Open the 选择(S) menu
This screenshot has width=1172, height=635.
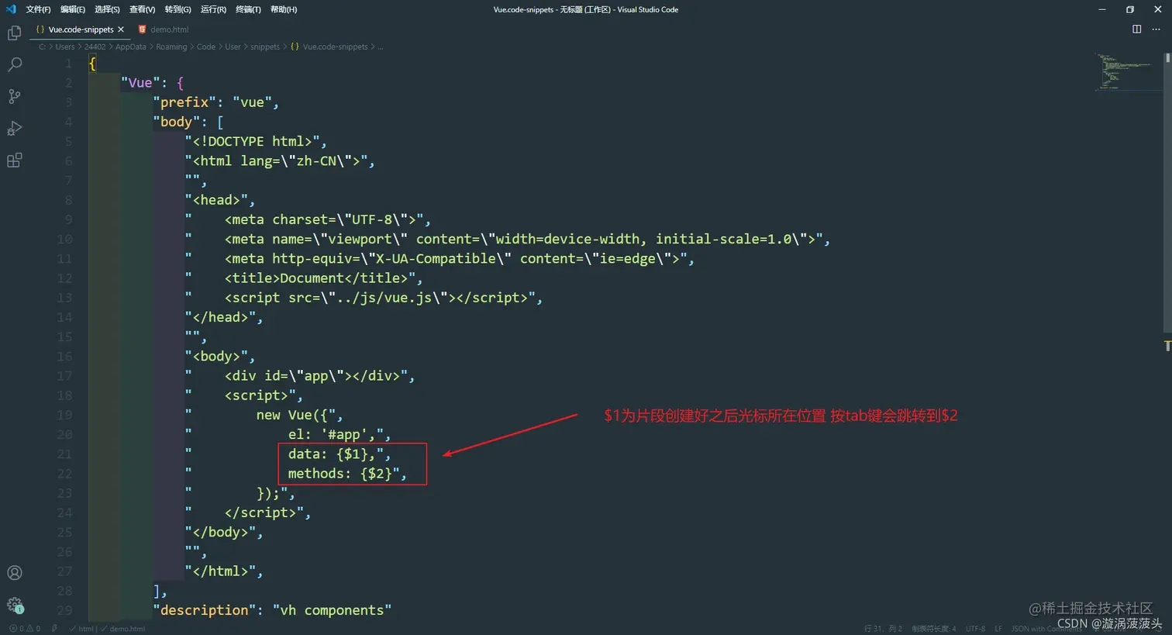pos(107,9)
